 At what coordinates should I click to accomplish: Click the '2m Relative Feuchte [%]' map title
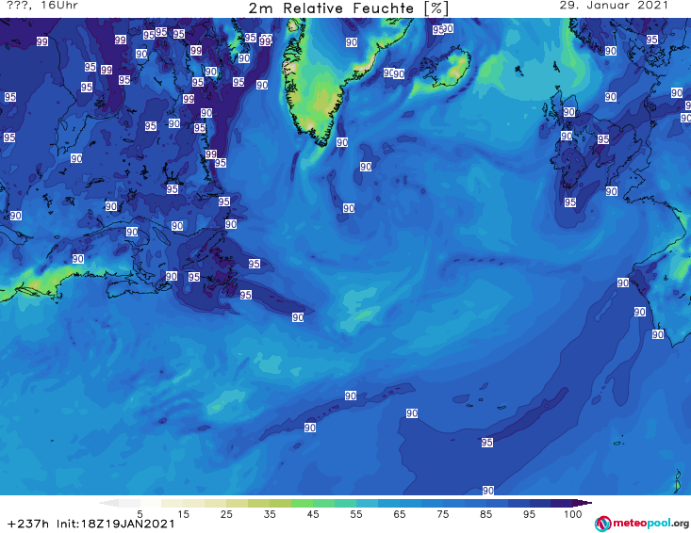click(x=348, y=8)
